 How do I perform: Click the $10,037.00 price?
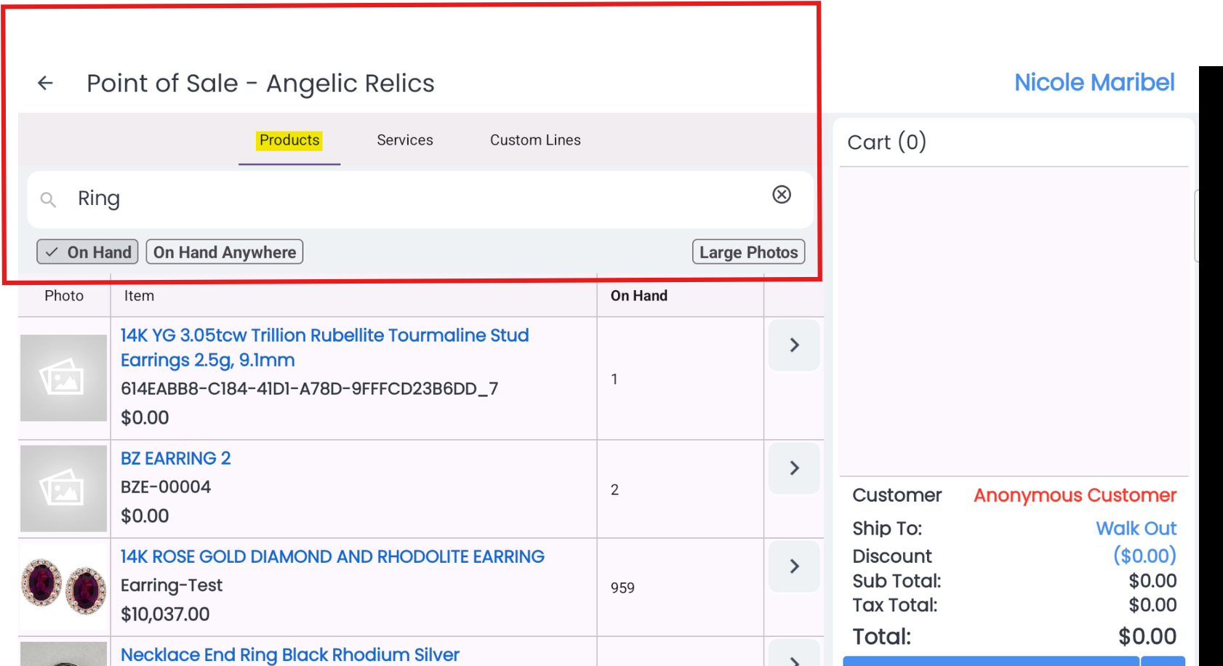pyautogui.click(x=165, y=614)
